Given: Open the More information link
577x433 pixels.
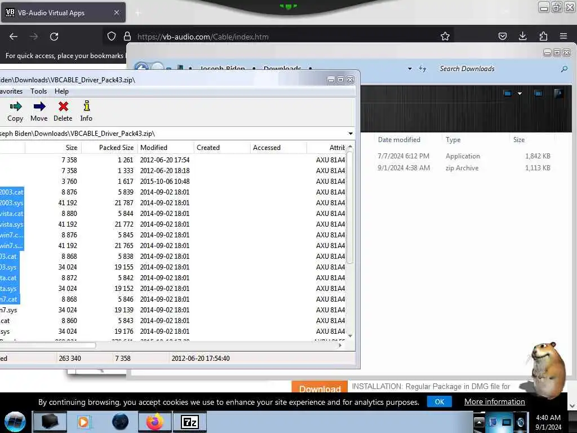Looking at the screenshot, I should [x=494, y=401].
